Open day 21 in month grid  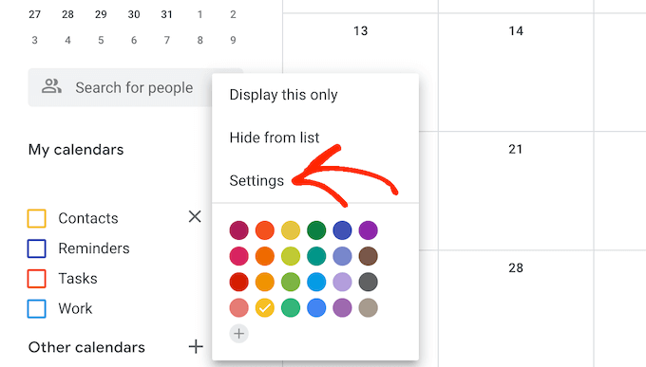pos(516,149)
